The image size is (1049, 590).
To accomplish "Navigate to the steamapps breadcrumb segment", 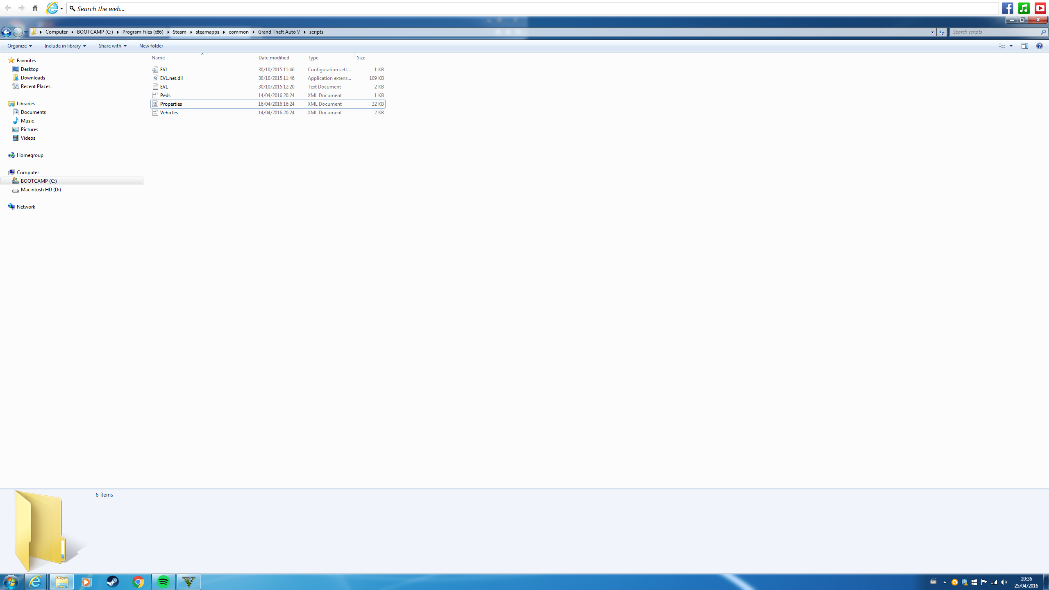I will tap(207, 32).
